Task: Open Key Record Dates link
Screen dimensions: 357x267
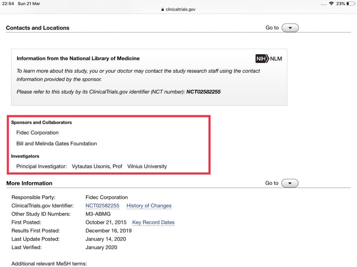Action: (154, 222)
